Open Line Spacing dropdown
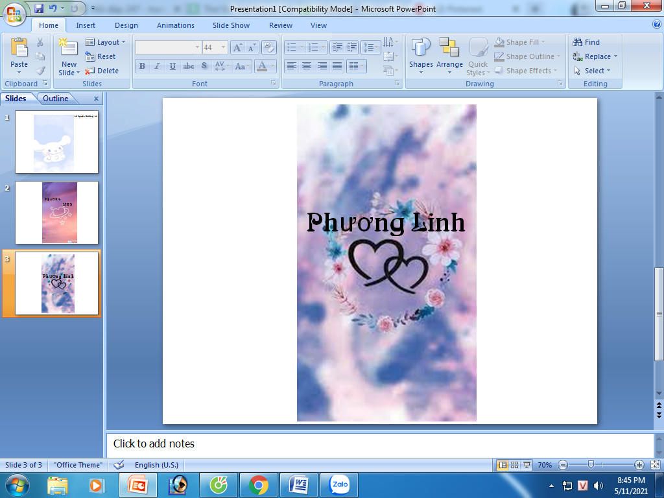The image size is (664, 498). click(370, 47)
